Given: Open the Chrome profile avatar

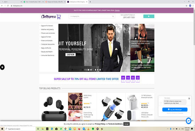Looking at the screenshot, I should (x=190, y=6).
